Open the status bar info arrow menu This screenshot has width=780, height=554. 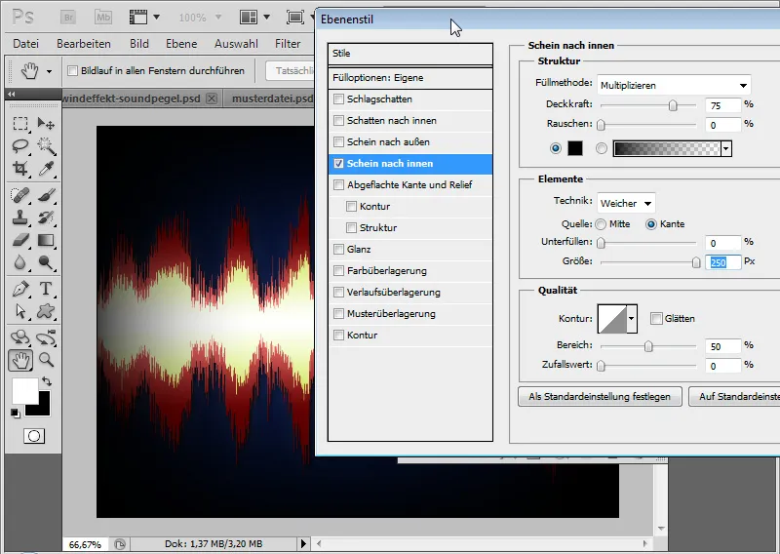tap(303, 544)
